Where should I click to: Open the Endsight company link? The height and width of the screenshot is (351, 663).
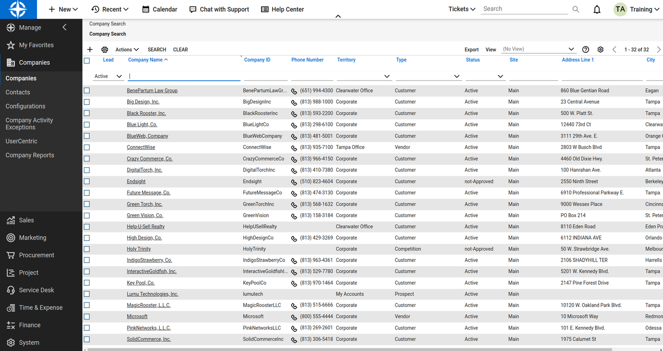coord(136,182)
